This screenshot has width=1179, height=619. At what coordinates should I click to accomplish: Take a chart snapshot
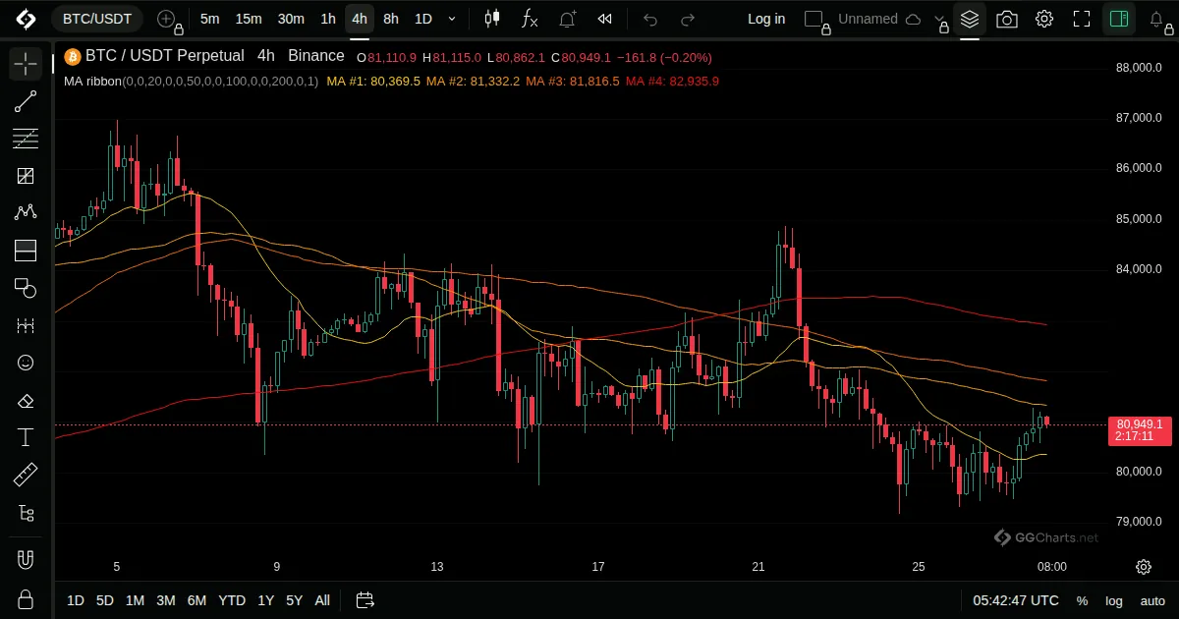coord(1007,19)
